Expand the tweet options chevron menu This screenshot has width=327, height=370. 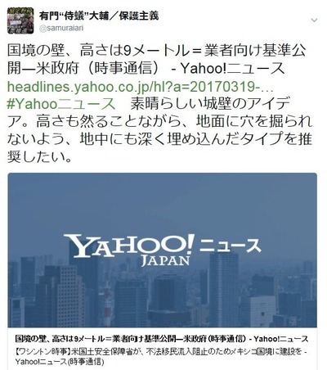[x=314, y=20]
